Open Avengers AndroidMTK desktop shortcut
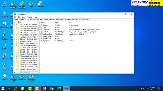This screenshot has height=91, width=163. (x=22, y=5)
